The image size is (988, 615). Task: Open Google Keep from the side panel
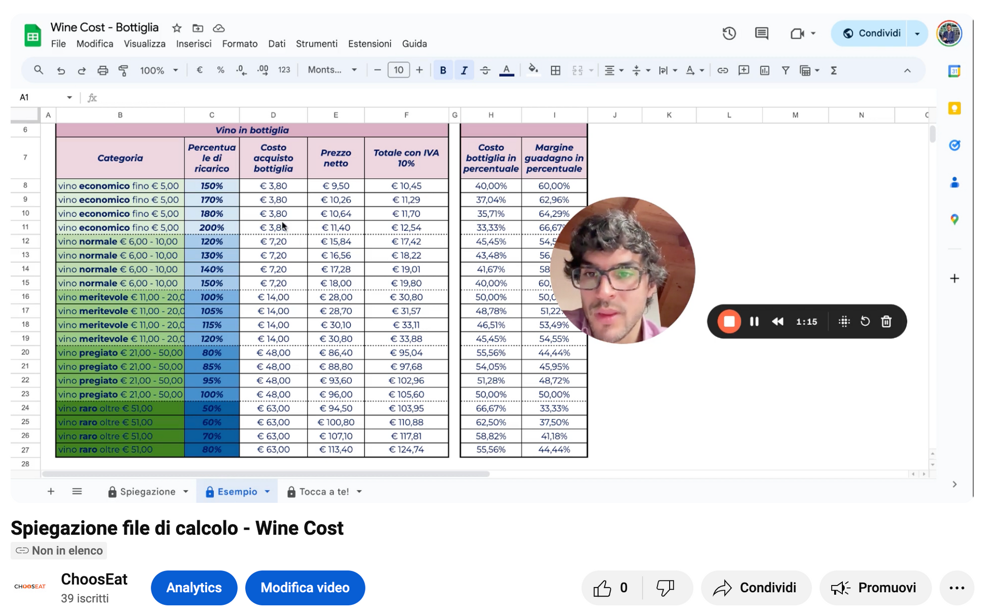(954, 108)
